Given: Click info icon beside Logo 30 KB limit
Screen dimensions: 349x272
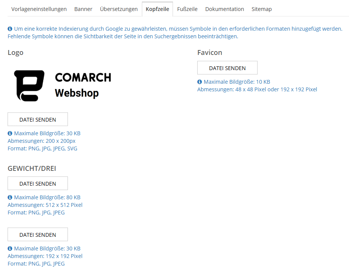Looking at the screenshot, I should (10, 133).
